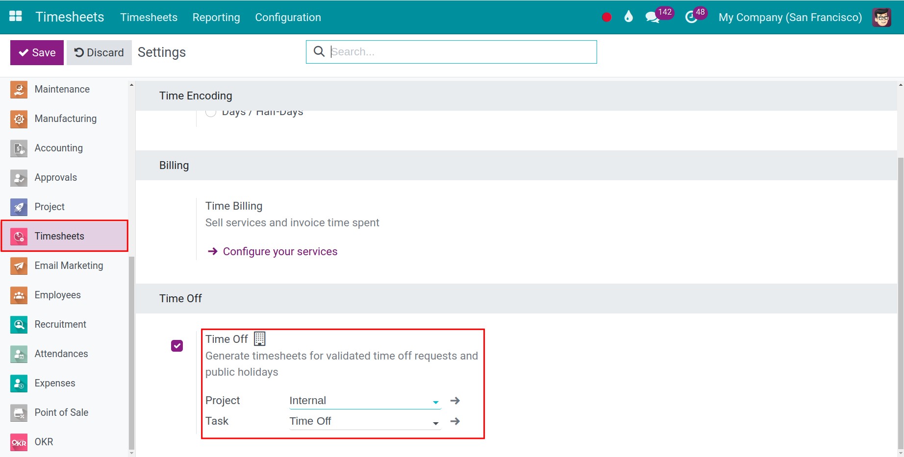Select Attendances settings tab

64,354
